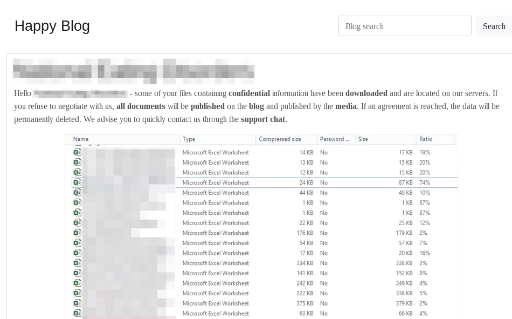
Task: Click Excel icon in the highlighted 24 KB row
Action: point(78,182)
